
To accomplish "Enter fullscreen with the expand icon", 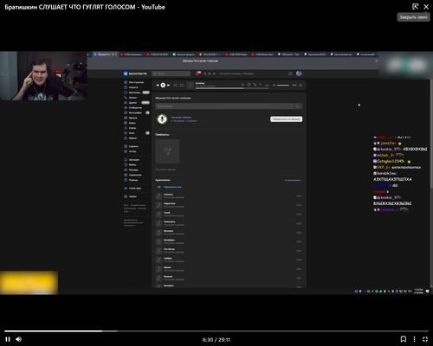I will pos(425,339).
